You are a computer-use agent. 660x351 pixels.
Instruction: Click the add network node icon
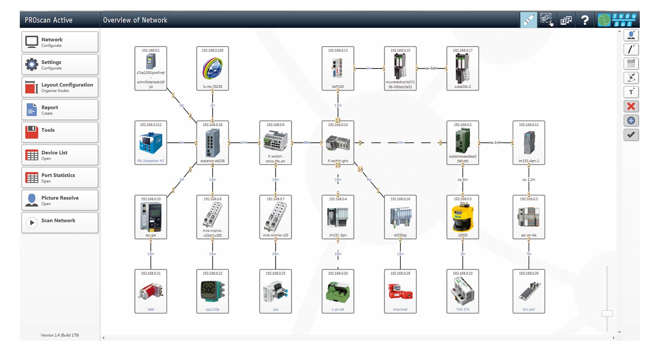[631, 78]
